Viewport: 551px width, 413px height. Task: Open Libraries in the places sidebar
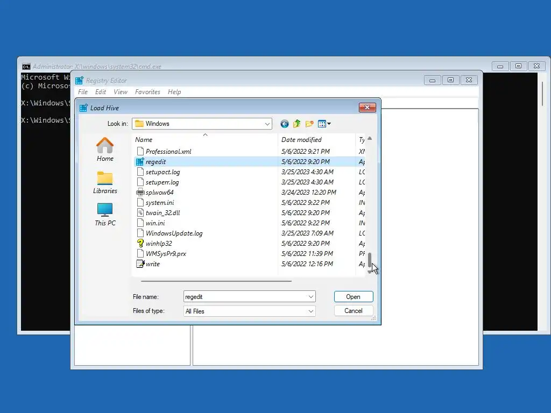pos(105,183)
